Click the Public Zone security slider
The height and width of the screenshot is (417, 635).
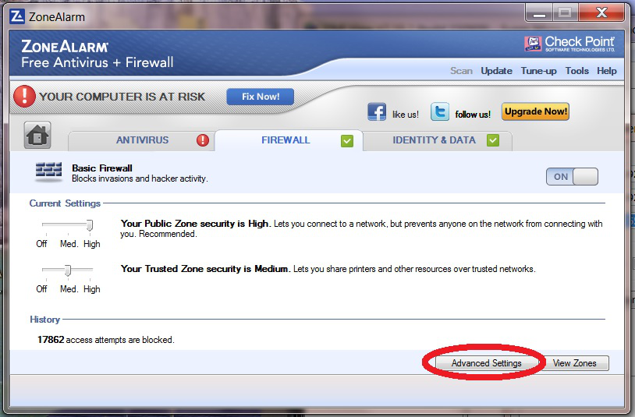[90, 226]
